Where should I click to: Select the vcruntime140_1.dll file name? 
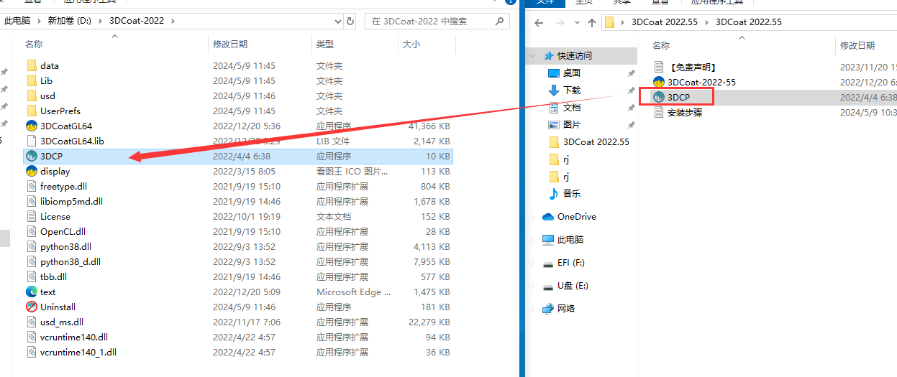[x=78, y=352]
